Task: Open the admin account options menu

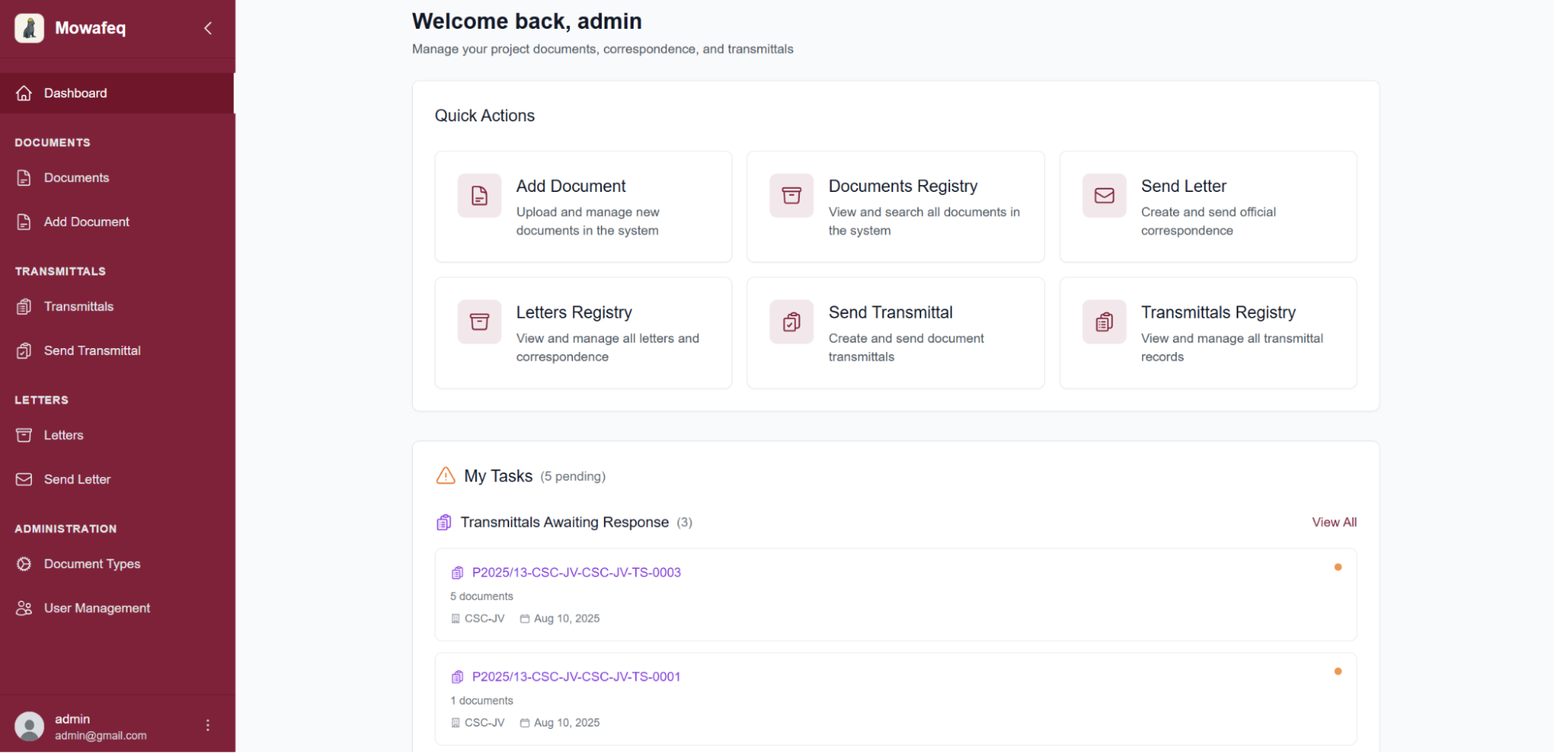Action: 208,724
